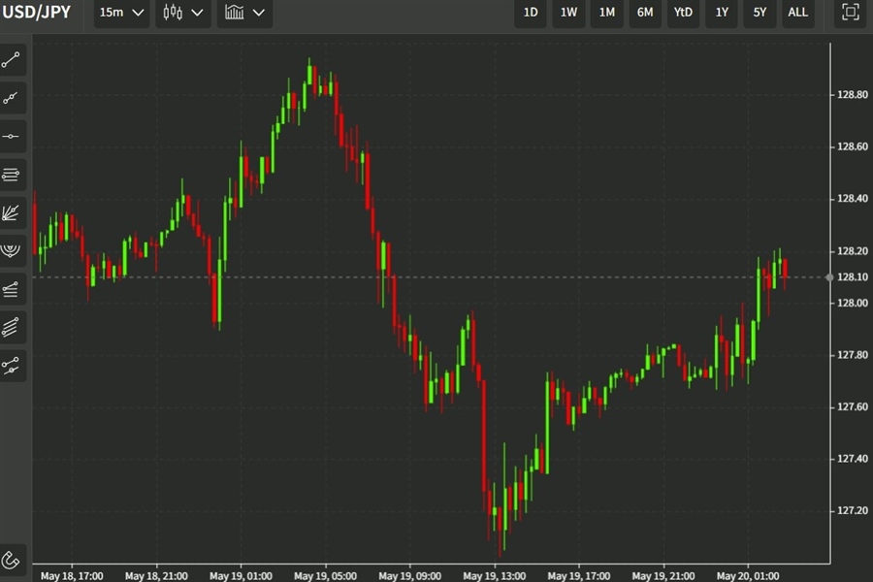Click the May 18, 17:00 time label
Viewport: 873px width, 582px height.
click(72, 576)
